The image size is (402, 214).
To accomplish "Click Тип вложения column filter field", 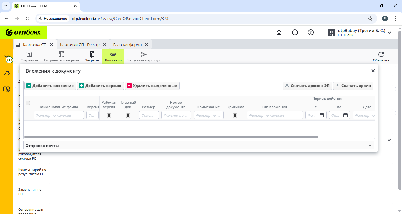I will (x=275, y=116).
